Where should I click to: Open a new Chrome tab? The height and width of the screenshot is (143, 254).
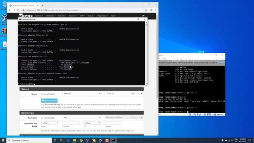[x=42, y=6]
